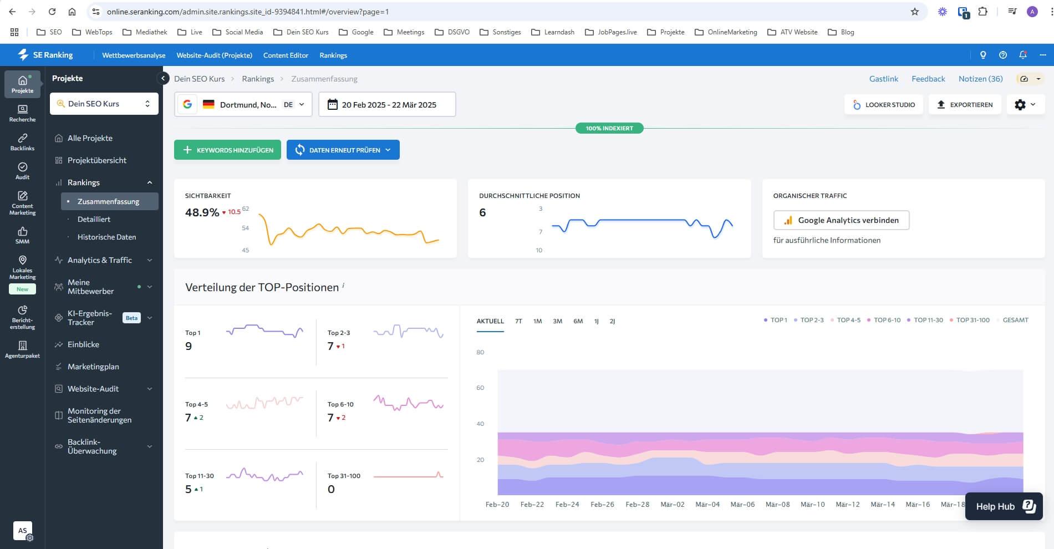1054x549 pixels.
Task: Open the browser apps grid icon
Action: 14,32
